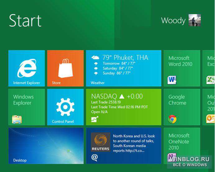The width and height of the screenshot is (215, 172).
Task: Click Woody's user profile picture
Action: 194,20
